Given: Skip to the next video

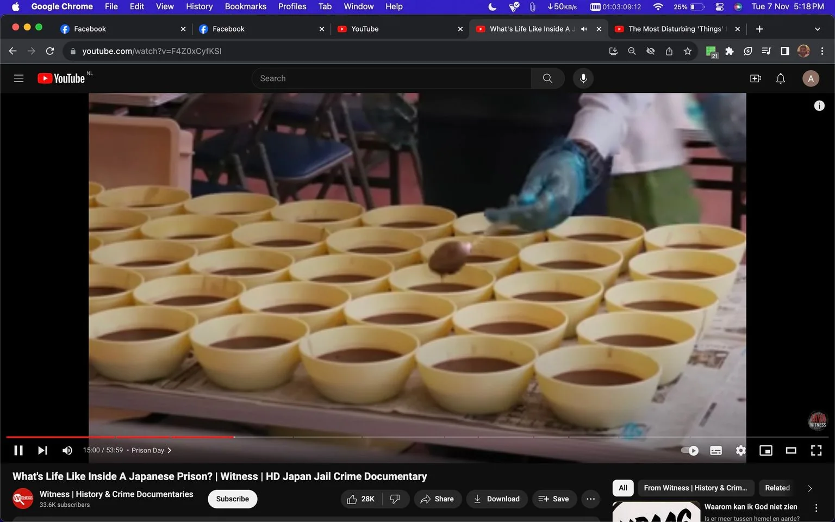Looking at the screenshot, I should click(42, 450).
